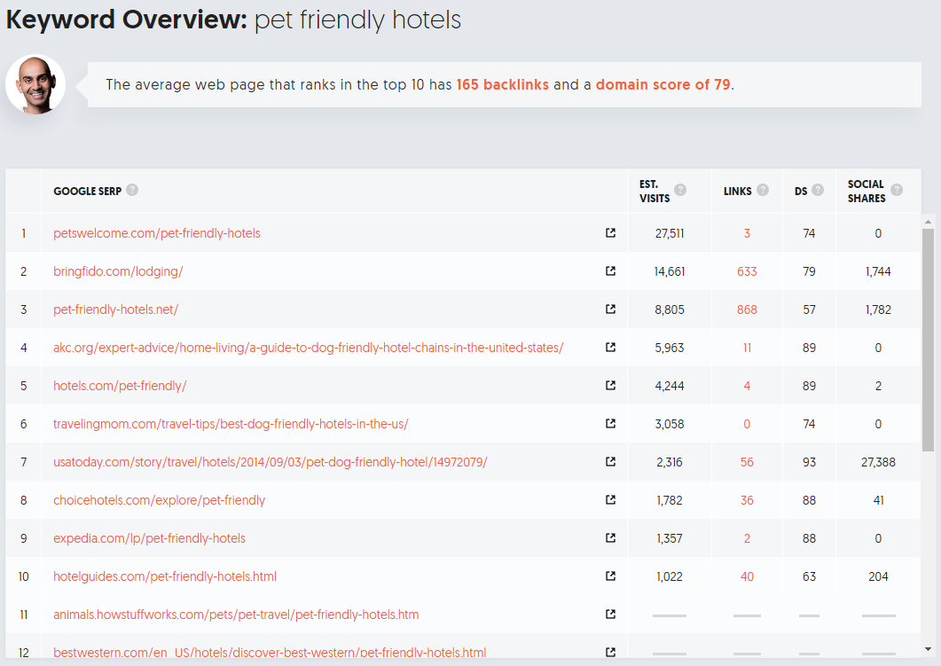Open external link icon for expedia.com row
This screenshot has width=941, height=666.
(610, 537)
